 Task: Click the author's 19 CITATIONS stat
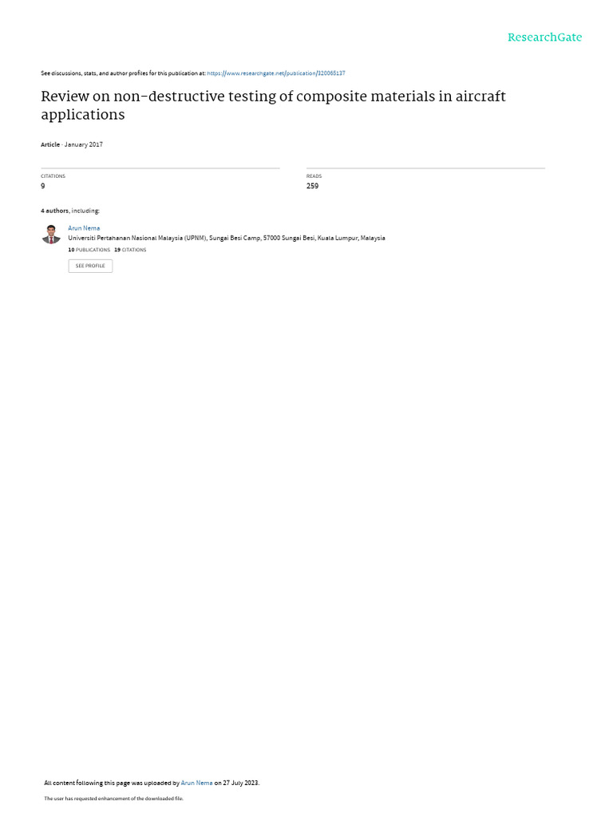(130, 250)
